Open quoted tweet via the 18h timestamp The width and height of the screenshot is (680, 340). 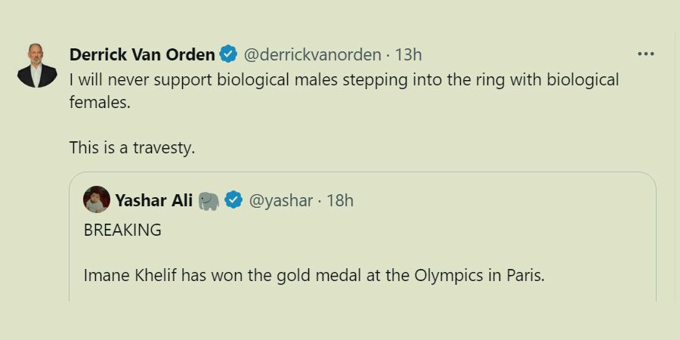click(x=340, y=200)
